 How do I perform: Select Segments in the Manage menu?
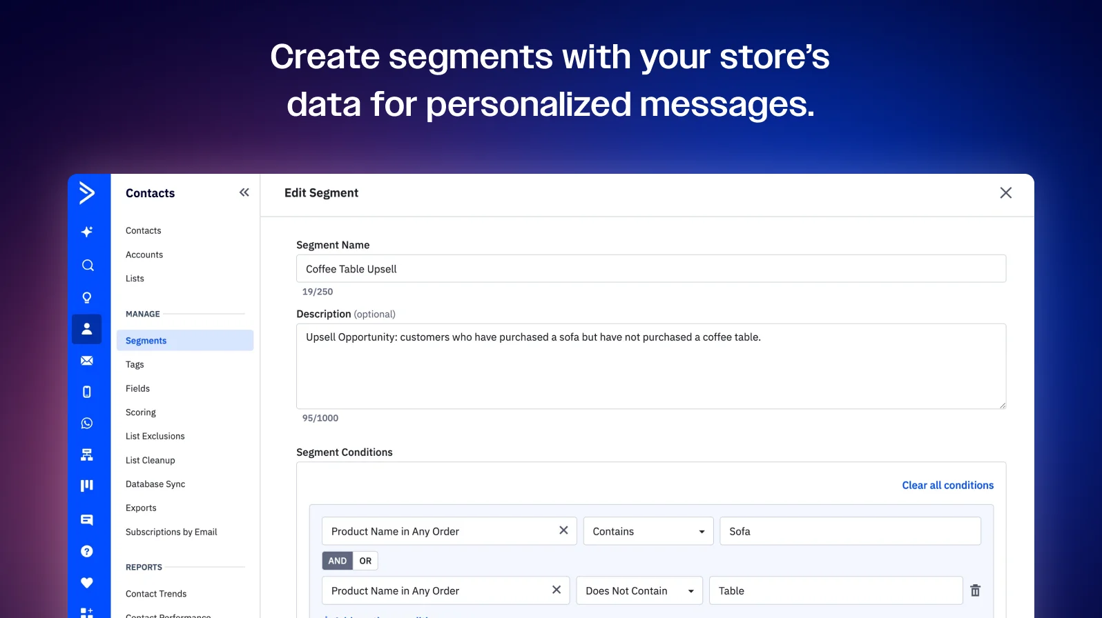(185, 340)
